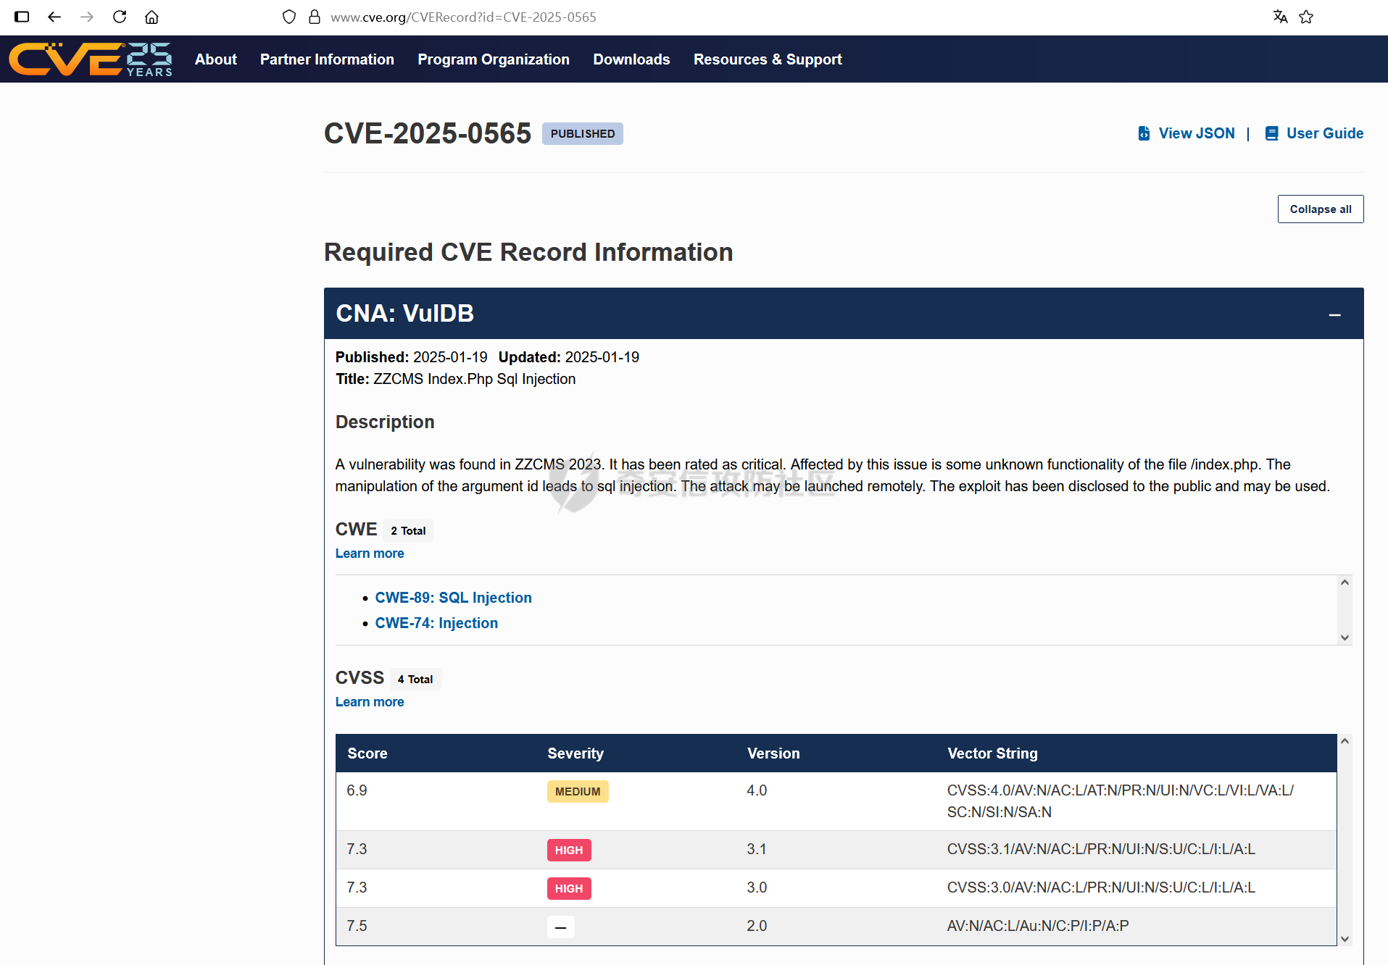Open the Program Organization menu

click(x=494, y=59)
